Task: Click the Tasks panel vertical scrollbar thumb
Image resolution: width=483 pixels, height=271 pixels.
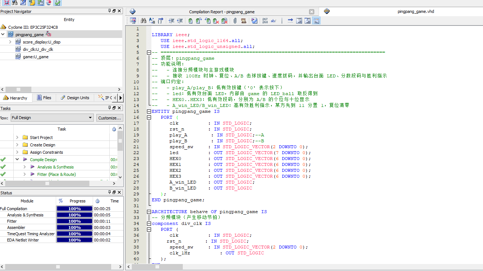Action: coord(120,140)
